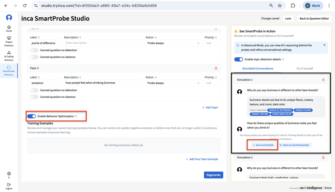
Task: Enable canned question on detection for emotions
Action: pos(34,90)
